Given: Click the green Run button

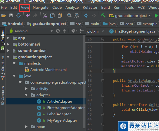Looking at the screenshot, I should pos(156,16).
